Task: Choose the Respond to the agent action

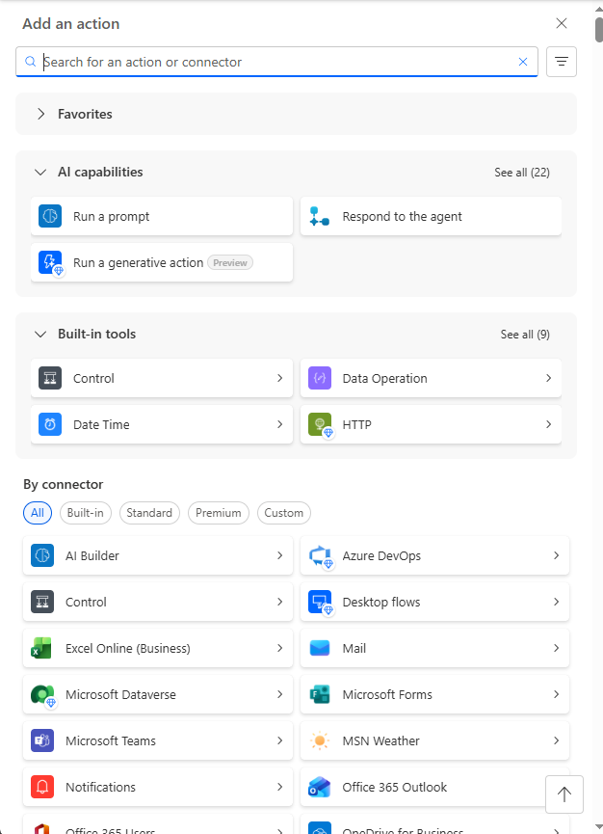Action: [x=430, y=216]
